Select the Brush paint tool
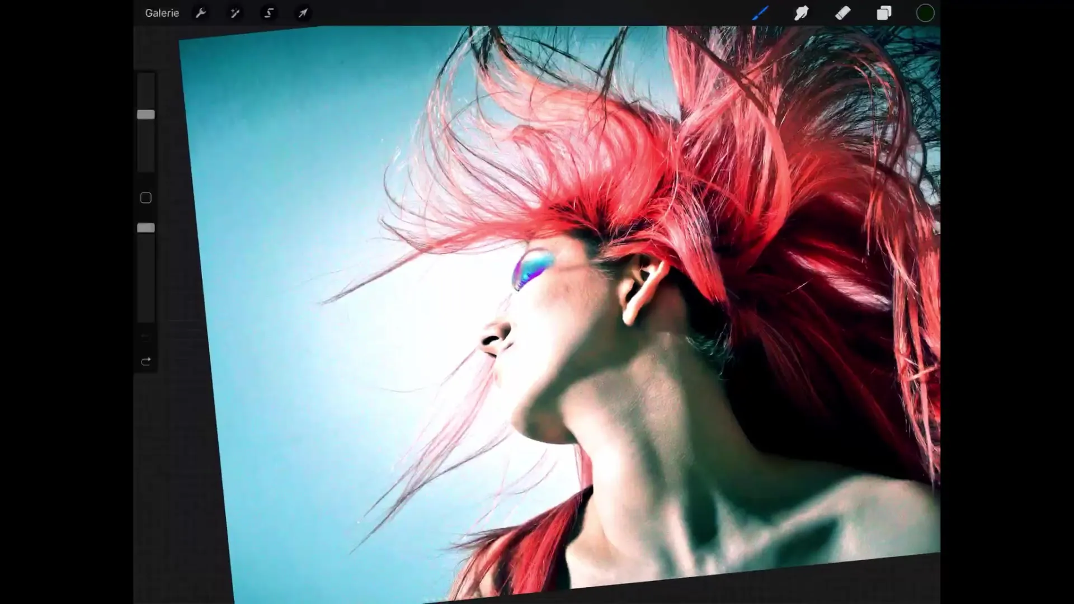 tap(760, 13)
